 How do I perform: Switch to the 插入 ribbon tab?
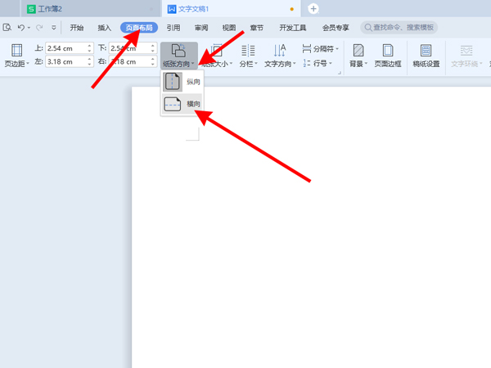(x=105, y=27)
